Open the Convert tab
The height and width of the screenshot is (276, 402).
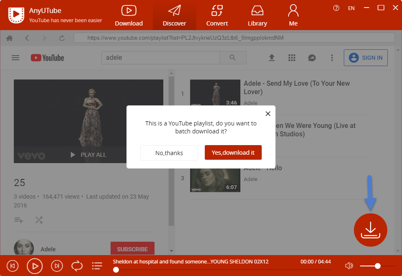coord(217,15)
